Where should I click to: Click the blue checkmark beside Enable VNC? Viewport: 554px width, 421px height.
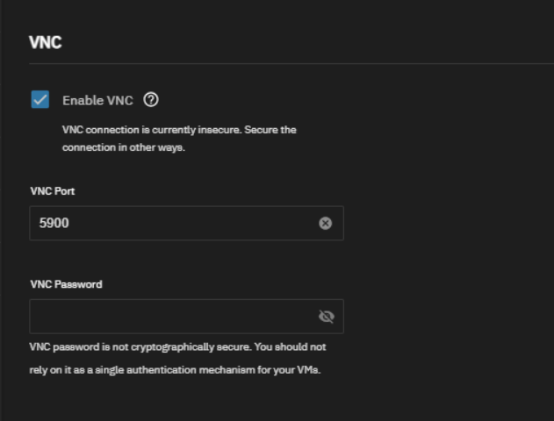click(x=40, y=99)
